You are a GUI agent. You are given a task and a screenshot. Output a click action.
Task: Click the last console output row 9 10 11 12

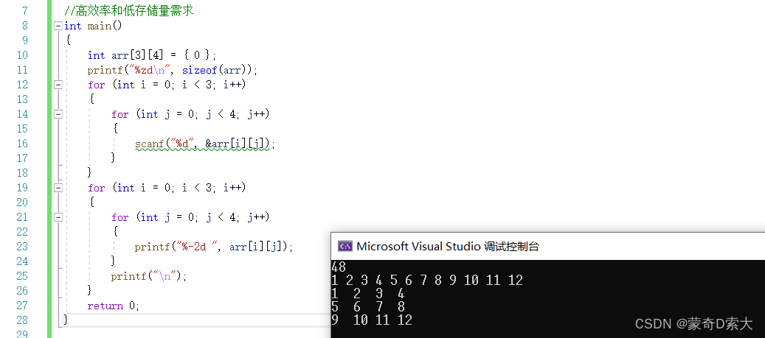372,320
